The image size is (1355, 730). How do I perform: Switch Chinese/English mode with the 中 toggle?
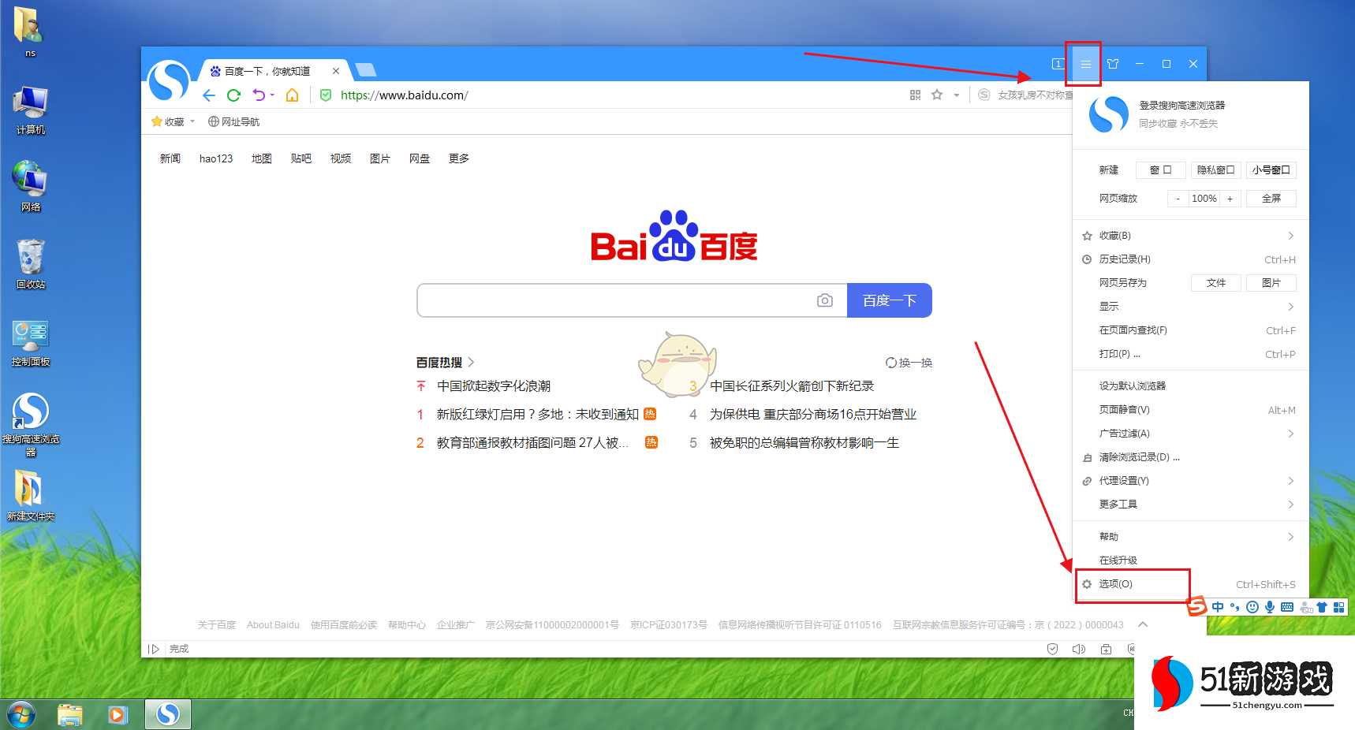point(1219,607)
